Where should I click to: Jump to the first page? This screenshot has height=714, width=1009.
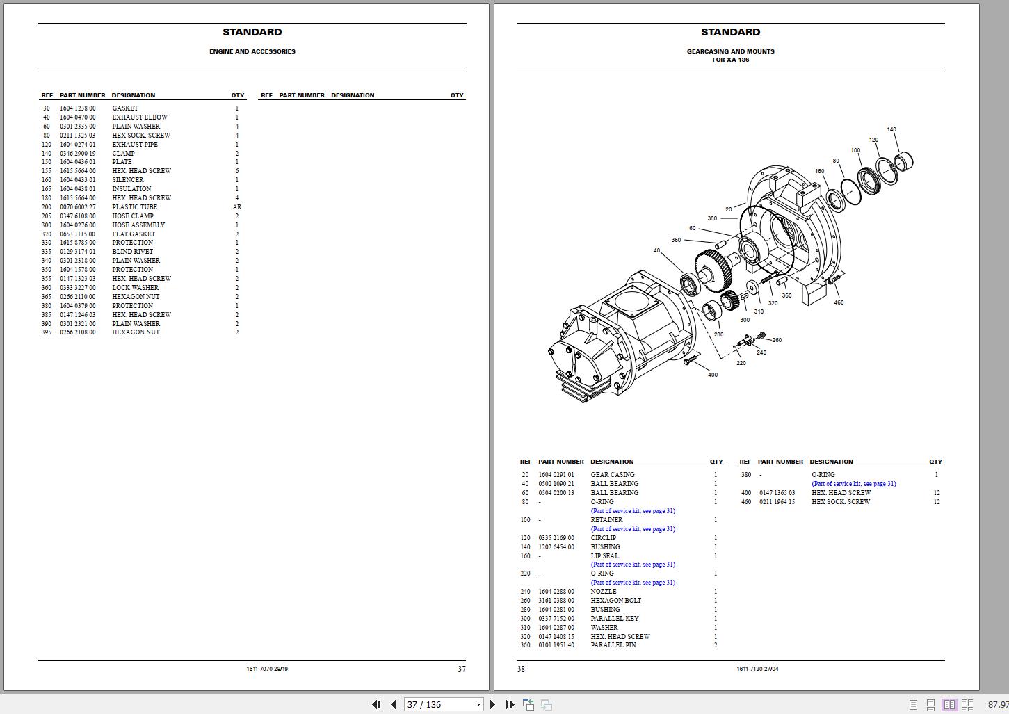376,704
